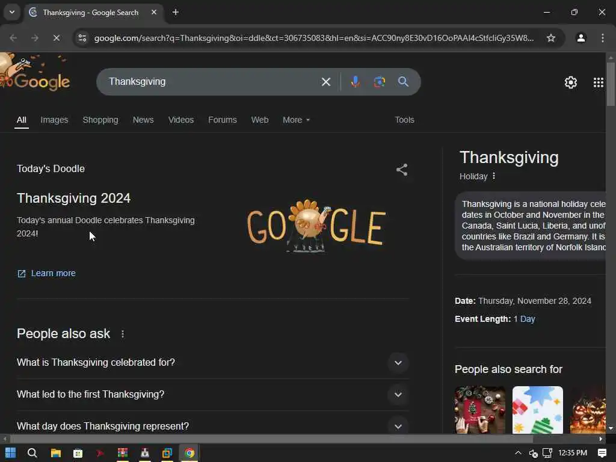This screenshot has width=616, height=462.
Task: Open File Explorer from the taskbar
Action: point(55,453)
